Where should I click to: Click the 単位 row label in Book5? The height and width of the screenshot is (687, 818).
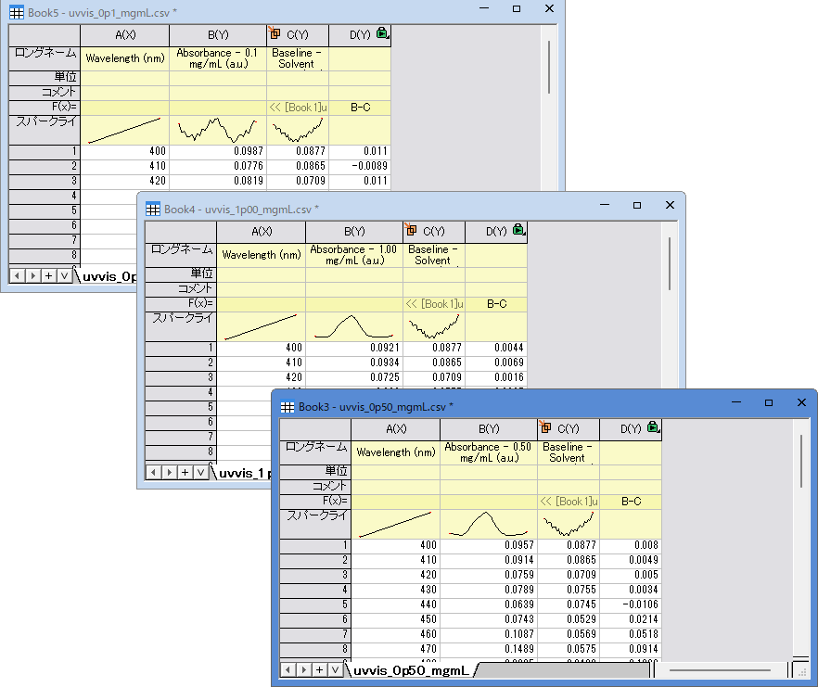click(x=45, y=78)
